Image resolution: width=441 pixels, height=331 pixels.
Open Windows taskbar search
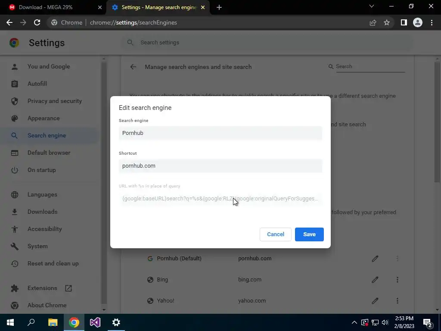[x=31, y=322]
